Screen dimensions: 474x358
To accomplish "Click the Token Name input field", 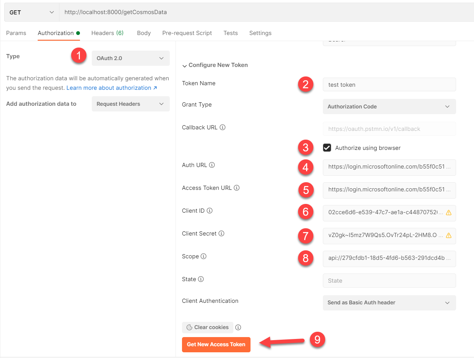I will (x=389, y=84).
